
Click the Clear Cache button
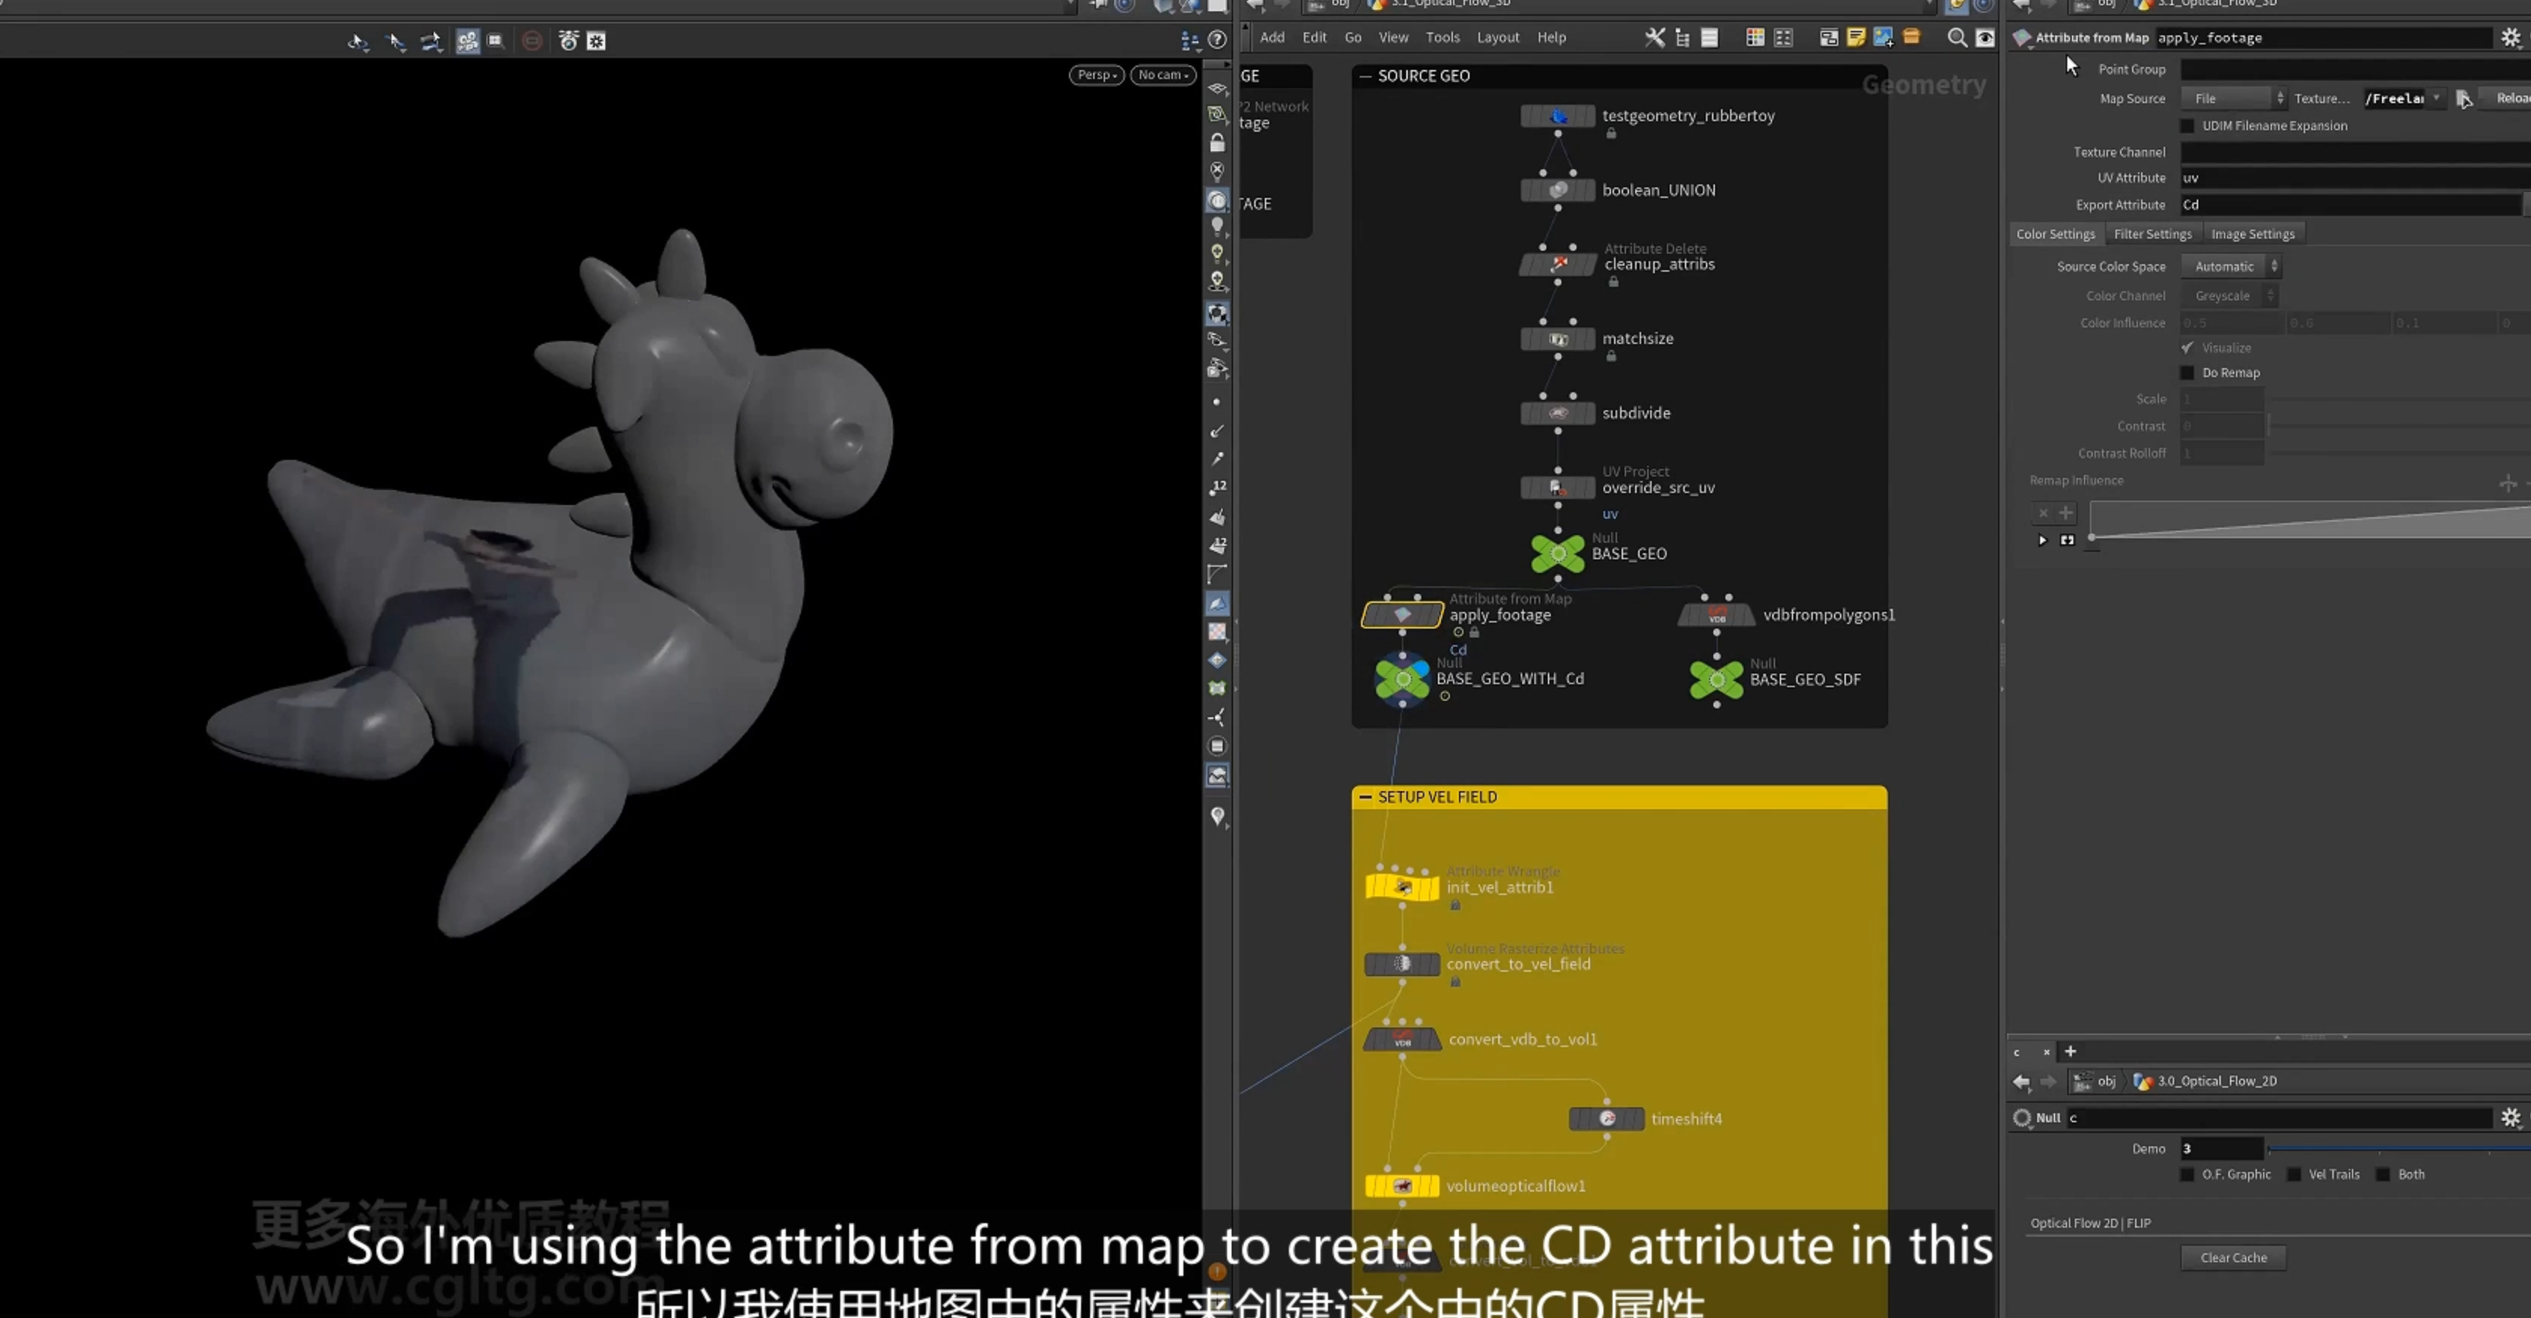(2234, 1257)
